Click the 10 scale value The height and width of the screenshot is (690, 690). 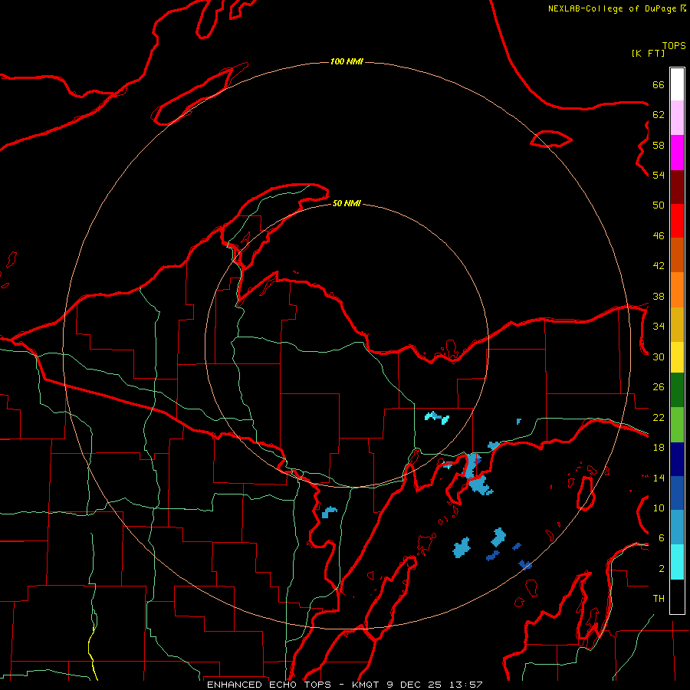click(x=659, y=508)
